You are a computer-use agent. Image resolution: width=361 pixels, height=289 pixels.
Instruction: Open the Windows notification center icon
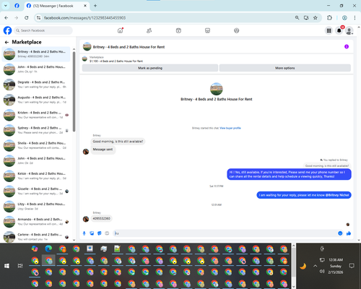(352, 266)
